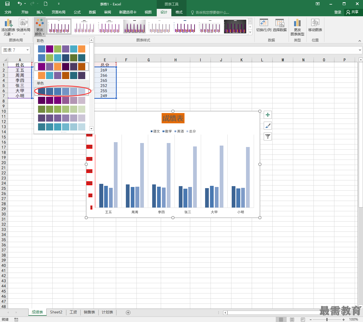The height and width of the screenshot is (322, 363).
Task: Click the sheet tabs scroll left arrow
Action: coord(8,312)
